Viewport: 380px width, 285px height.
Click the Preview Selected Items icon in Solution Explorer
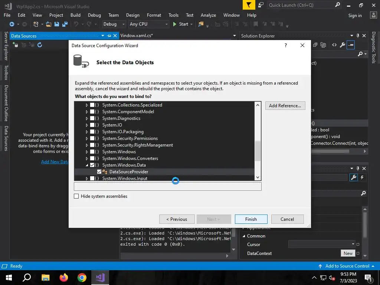pyautogui.click(x=351, y=45)
